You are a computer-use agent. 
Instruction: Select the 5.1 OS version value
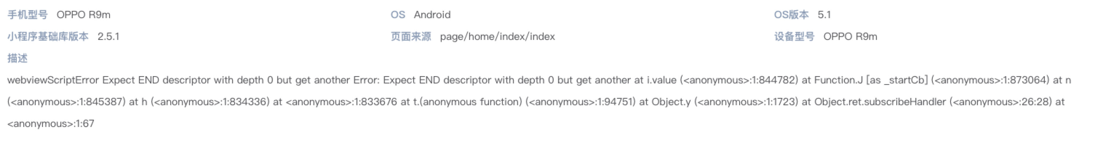824,15
